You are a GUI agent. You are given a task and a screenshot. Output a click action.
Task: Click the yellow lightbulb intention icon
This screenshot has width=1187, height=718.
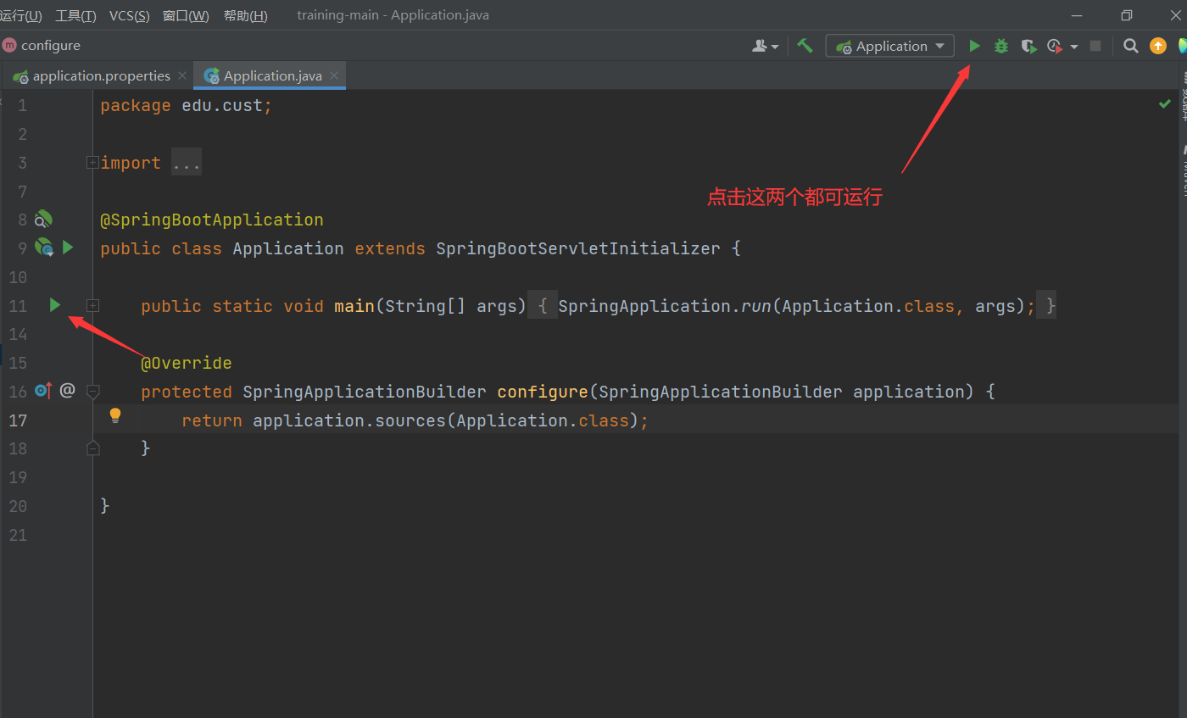tap(115, 415)
